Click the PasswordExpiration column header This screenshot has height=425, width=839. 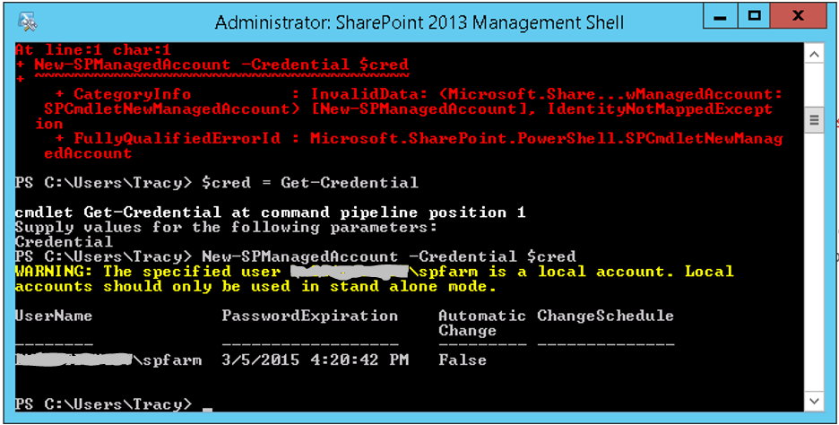click(x=310, y=316)
